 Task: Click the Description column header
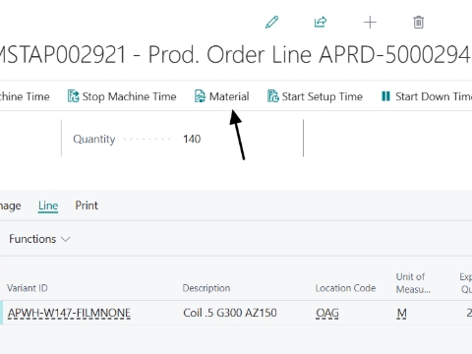206,288
